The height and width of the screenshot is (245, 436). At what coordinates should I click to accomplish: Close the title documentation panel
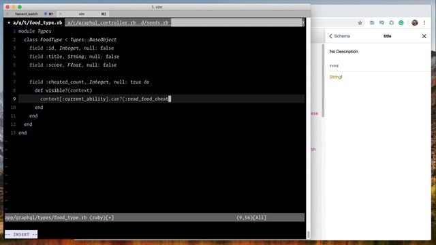point(424,36)
